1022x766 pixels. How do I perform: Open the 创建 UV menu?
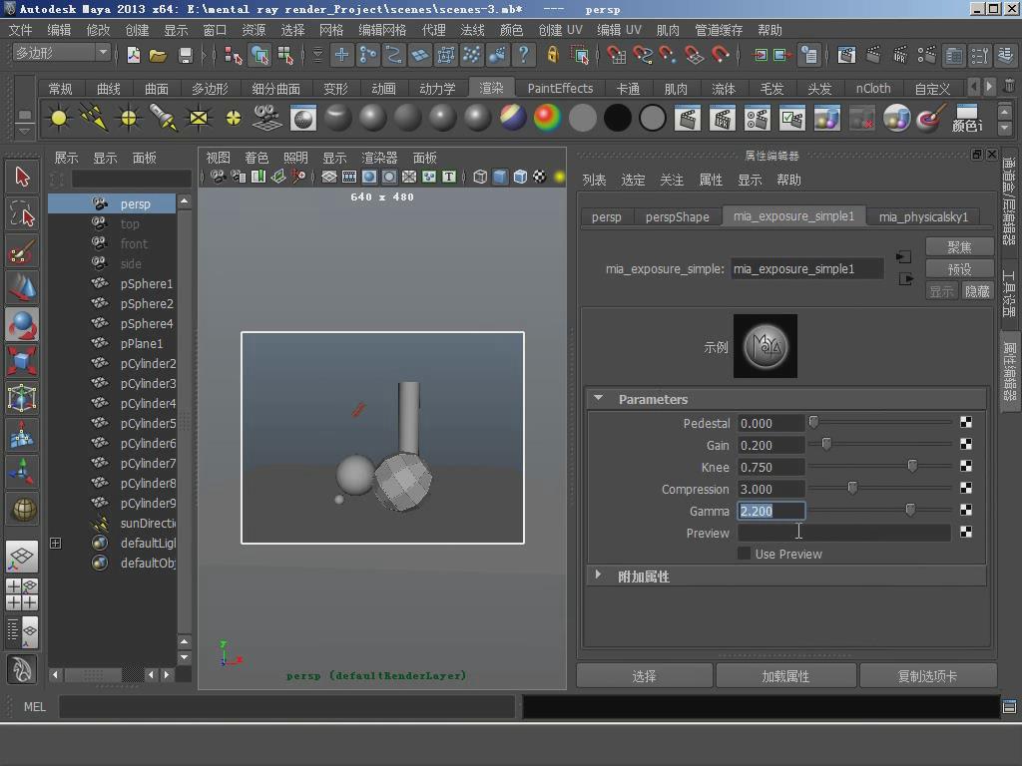click(x=560, y=31)
